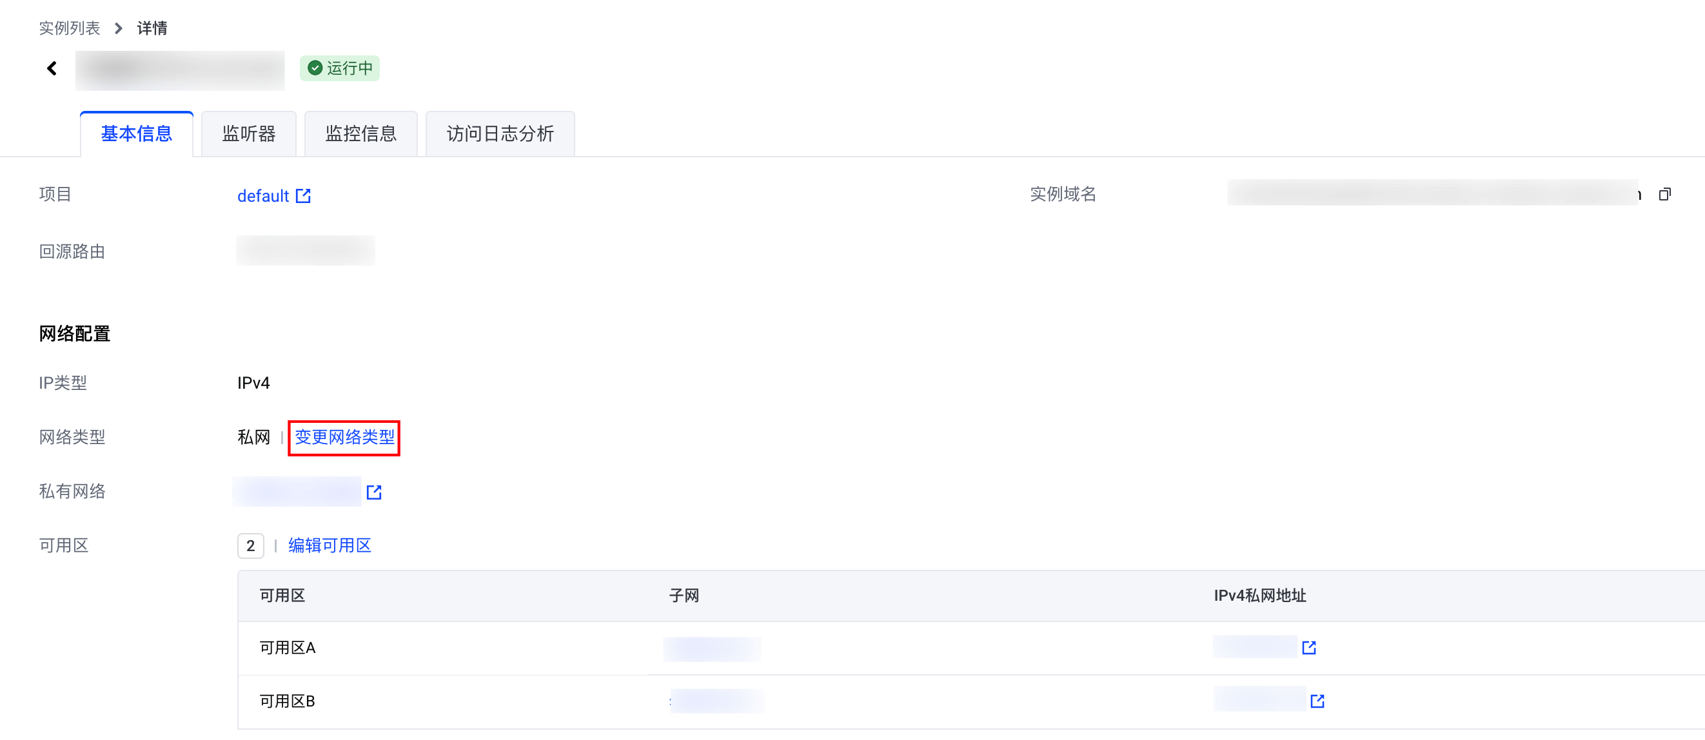Open the default project link
Screen dimensions: 1705x740
(x=262, y=195)
